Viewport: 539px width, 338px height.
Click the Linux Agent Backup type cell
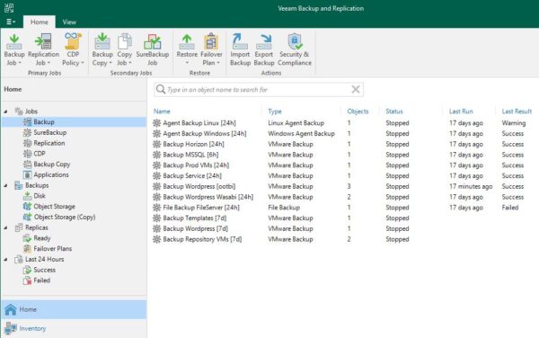coord(296,123)
